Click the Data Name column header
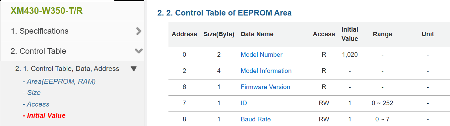This screenshot has height=126, width=450. pyautogui.click(x=257, y=34)
